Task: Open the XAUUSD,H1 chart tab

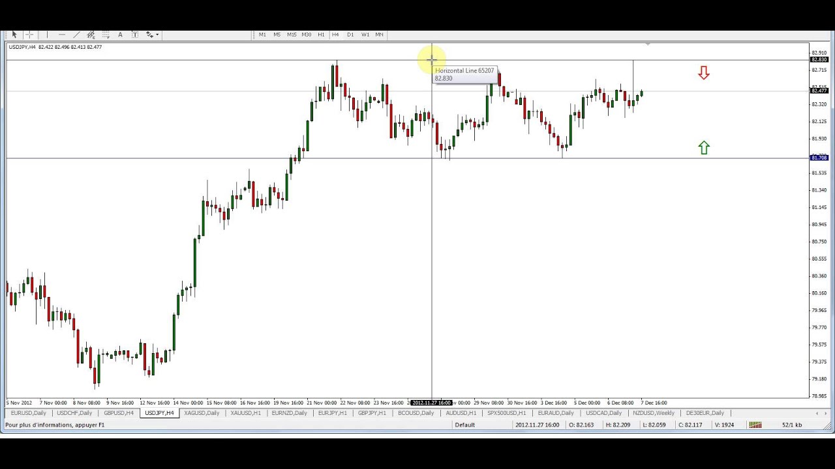Action: point(245,413)
